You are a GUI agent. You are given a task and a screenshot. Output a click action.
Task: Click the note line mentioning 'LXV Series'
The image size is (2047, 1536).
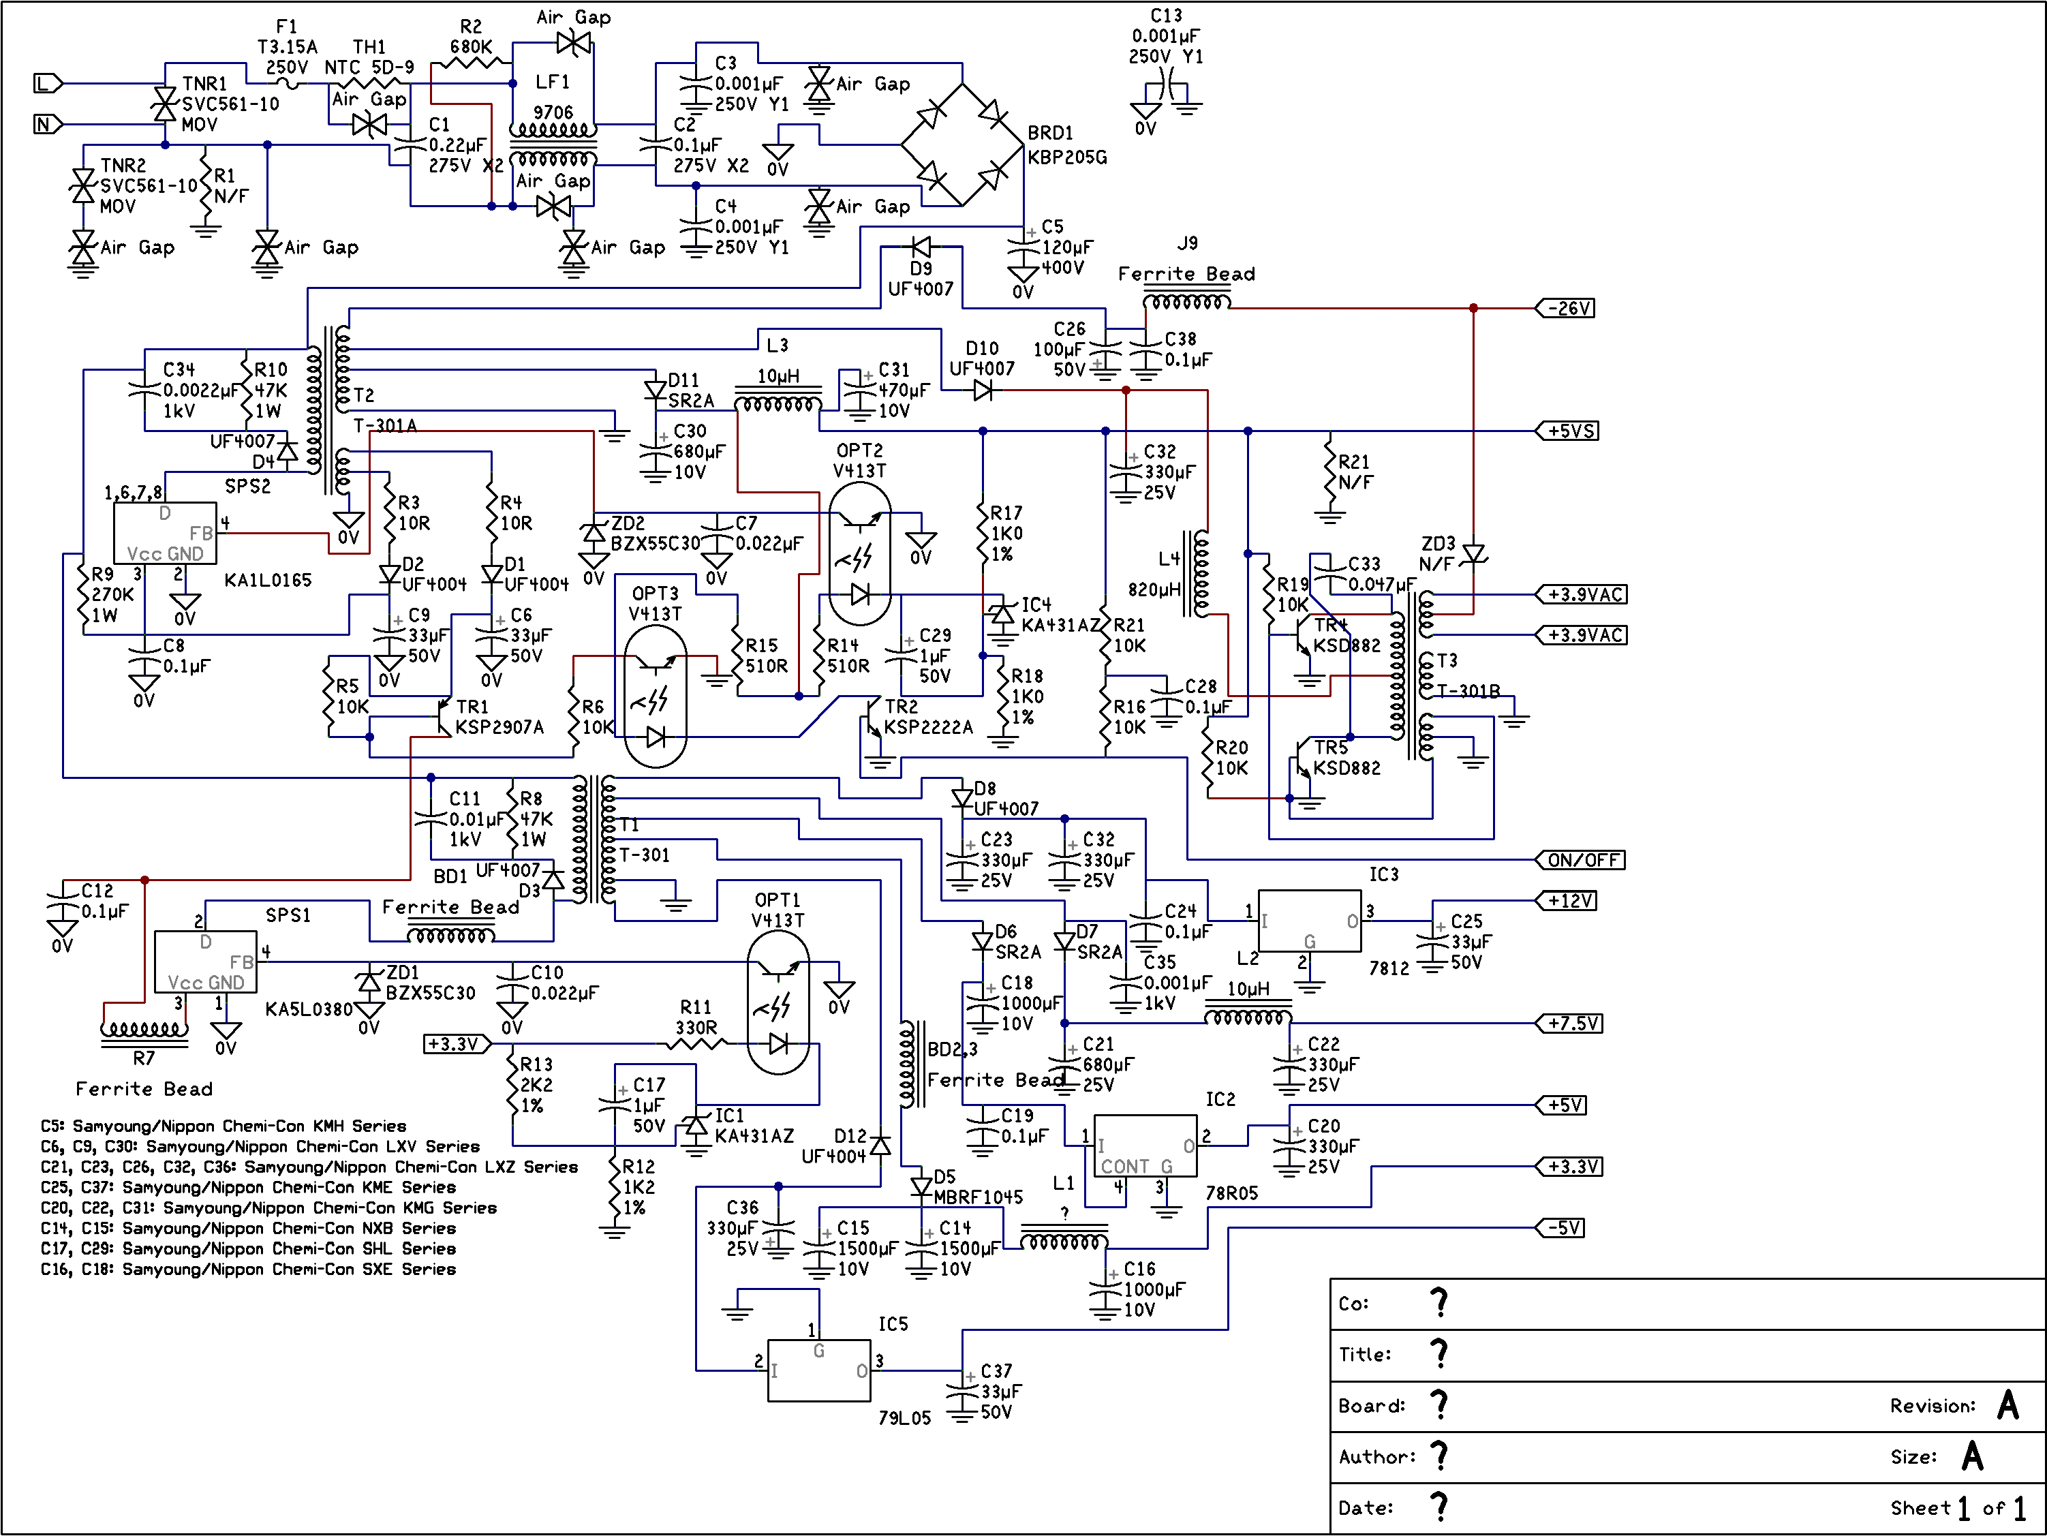pyautogui.click(x=260, y=1146)
